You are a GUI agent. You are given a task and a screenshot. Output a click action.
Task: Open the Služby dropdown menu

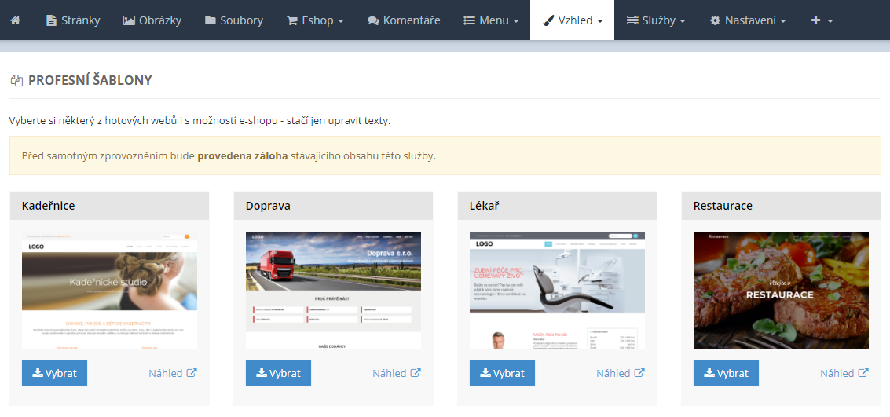(656, 20)
